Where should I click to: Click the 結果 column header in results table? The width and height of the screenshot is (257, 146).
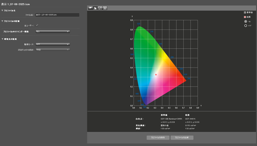pos(187,115)
